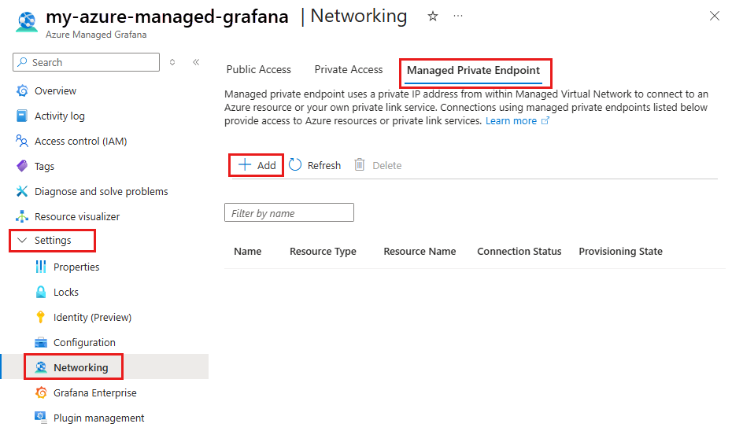Click the Configuration toolbox icon
This screenshot has height=431, width=743.
coord(41,342)
